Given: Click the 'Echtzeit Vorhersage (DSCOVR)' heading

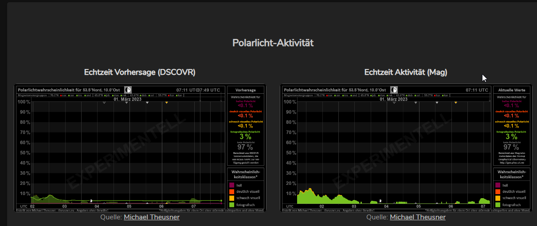Looking at the screenshot, I should 140,72.
